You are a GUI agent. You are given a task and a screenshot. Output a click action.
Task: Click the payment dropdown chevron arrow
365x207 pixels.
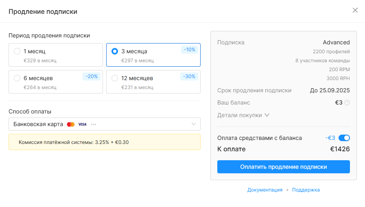(x=194, y=124)
